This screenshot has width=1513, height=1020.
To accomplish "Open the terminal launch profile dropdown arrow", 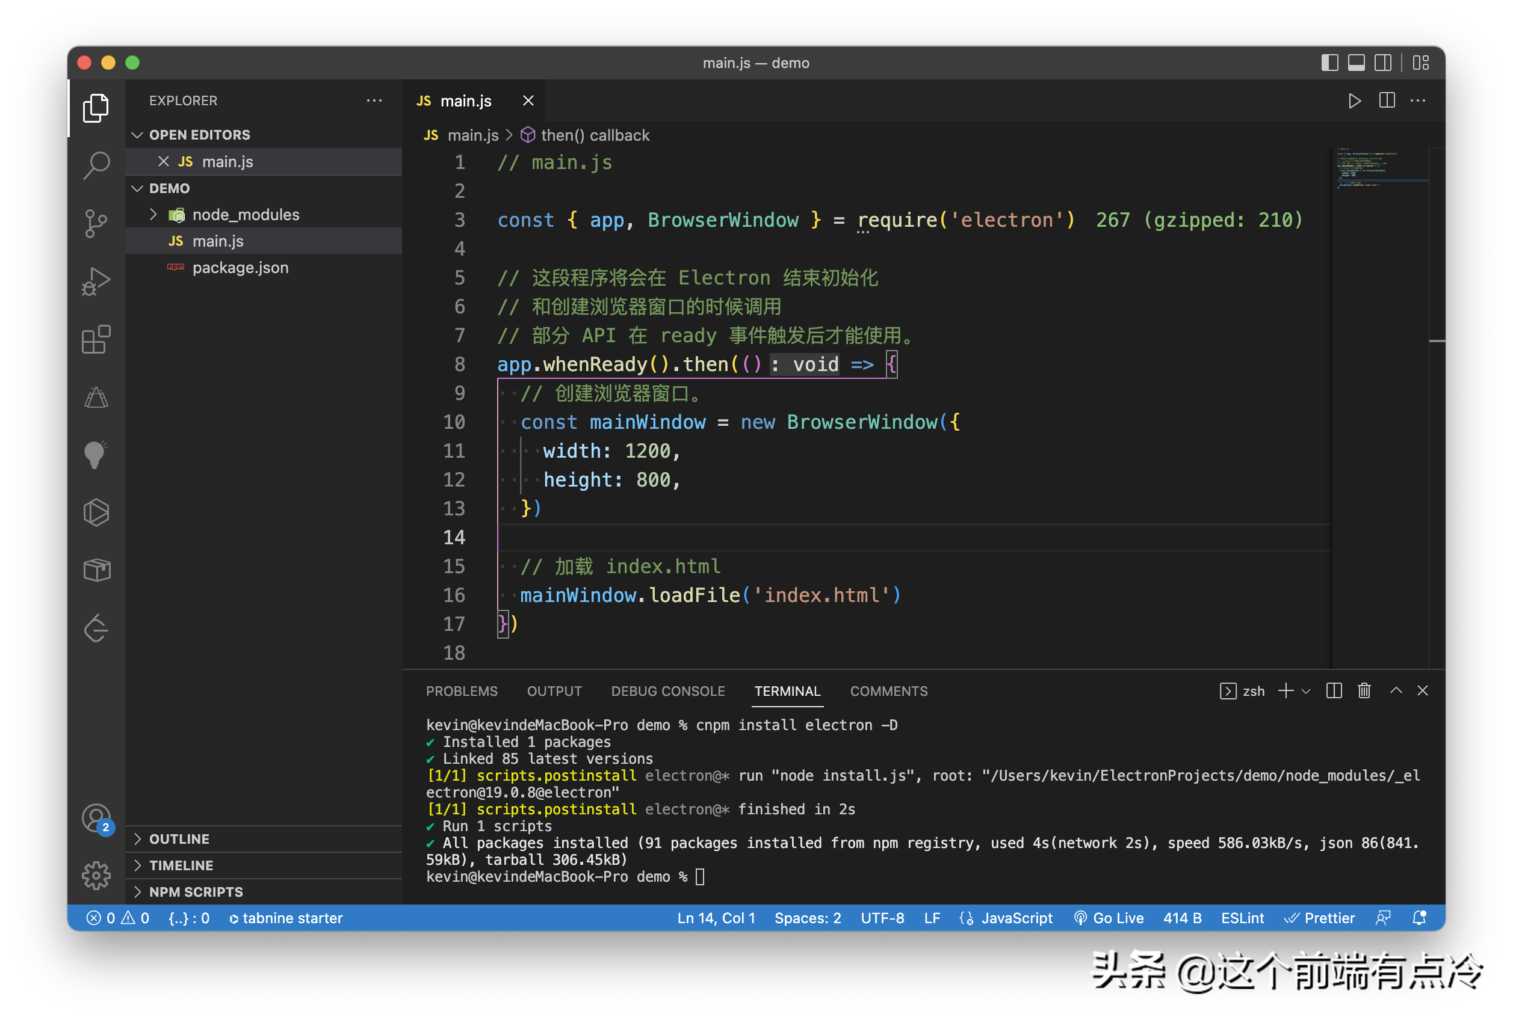I will (1305, 691).
